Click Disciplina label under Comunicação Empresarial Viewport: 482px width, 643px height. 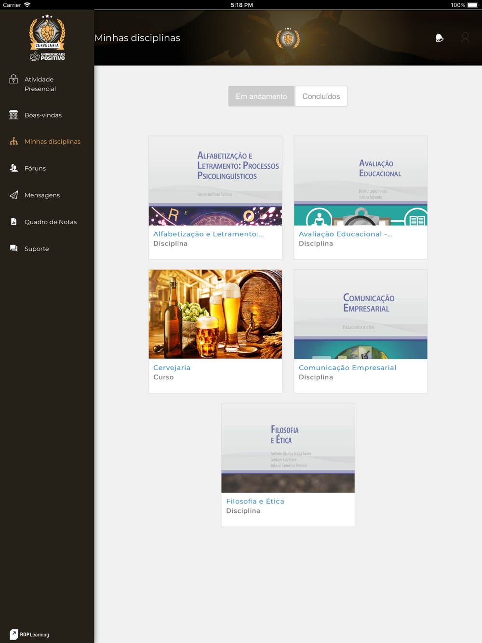click(x=316, y=377)
